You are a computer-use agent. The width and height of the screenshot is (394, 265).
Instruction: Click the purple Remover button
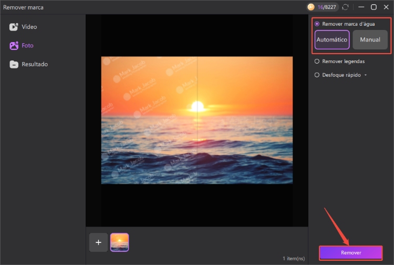click(350, 253)
